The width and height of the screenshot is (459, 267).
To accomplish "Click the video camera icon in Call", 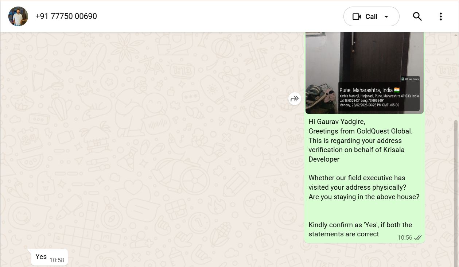I will (357, 17).
